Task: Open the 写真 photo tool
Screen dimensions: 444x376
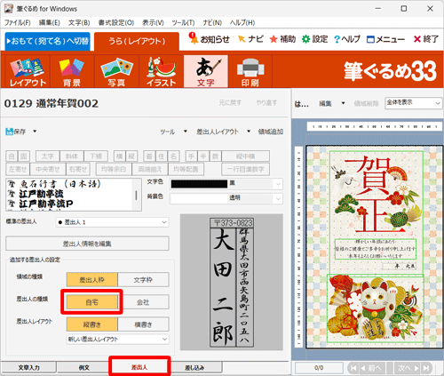Action: (116, 71)
